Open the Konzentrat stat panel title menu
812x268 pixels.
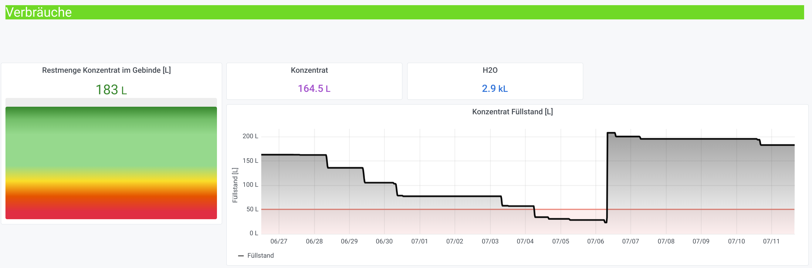[309, 70]
